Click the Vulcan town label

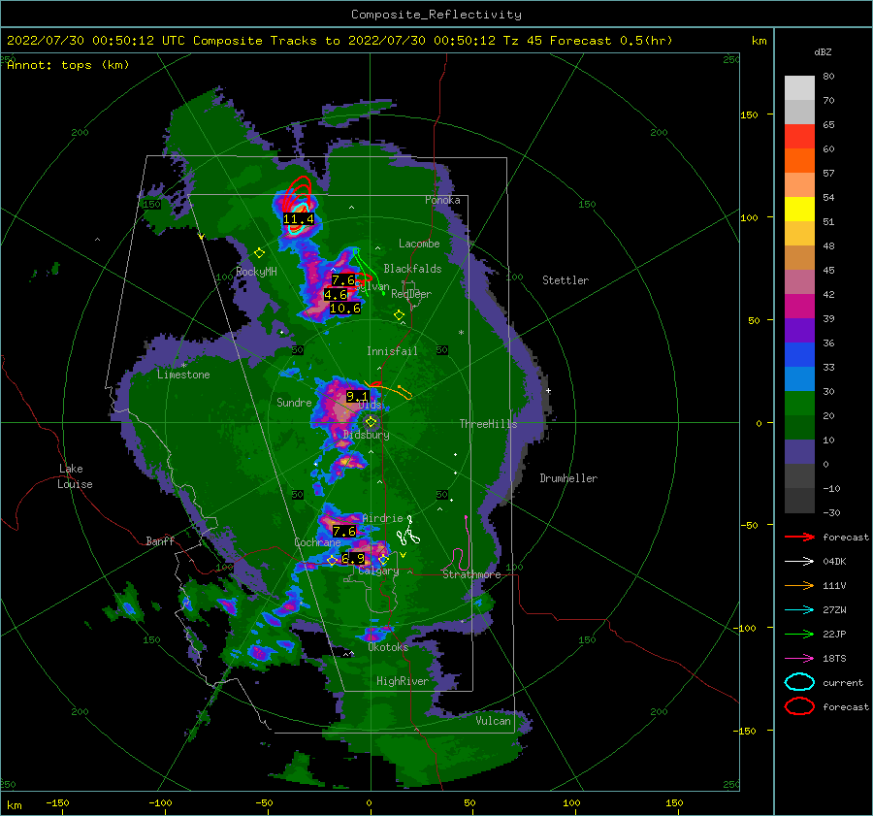click(x=494, y=721)
